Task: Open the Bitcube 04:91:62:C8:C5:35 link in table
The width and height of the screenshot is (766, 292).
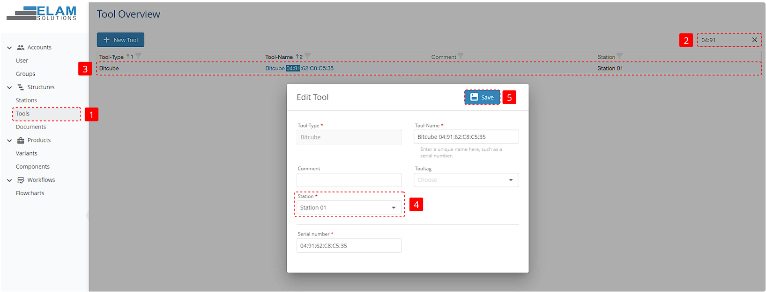Action: point(299,68)
